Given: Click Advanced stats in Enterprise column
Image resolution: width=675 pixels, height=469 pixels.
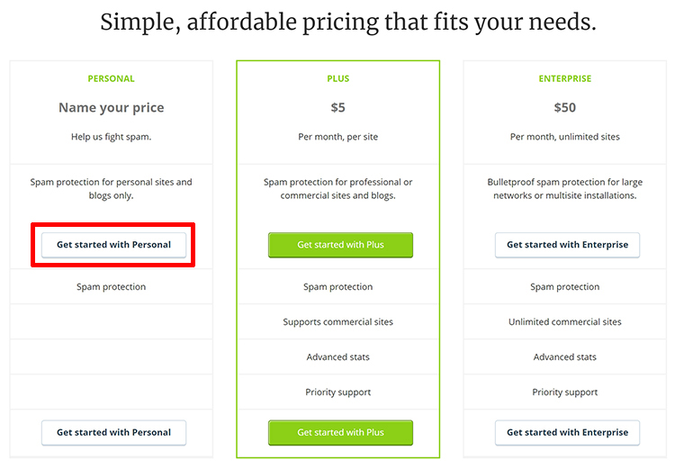Looking at the screenshot, I should (x=565, y=357).
